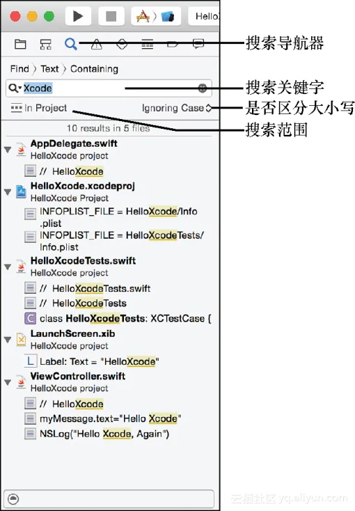Open Label: Text = "HelloXcode" result
355x511 pixels.
[x=99, y=361]
